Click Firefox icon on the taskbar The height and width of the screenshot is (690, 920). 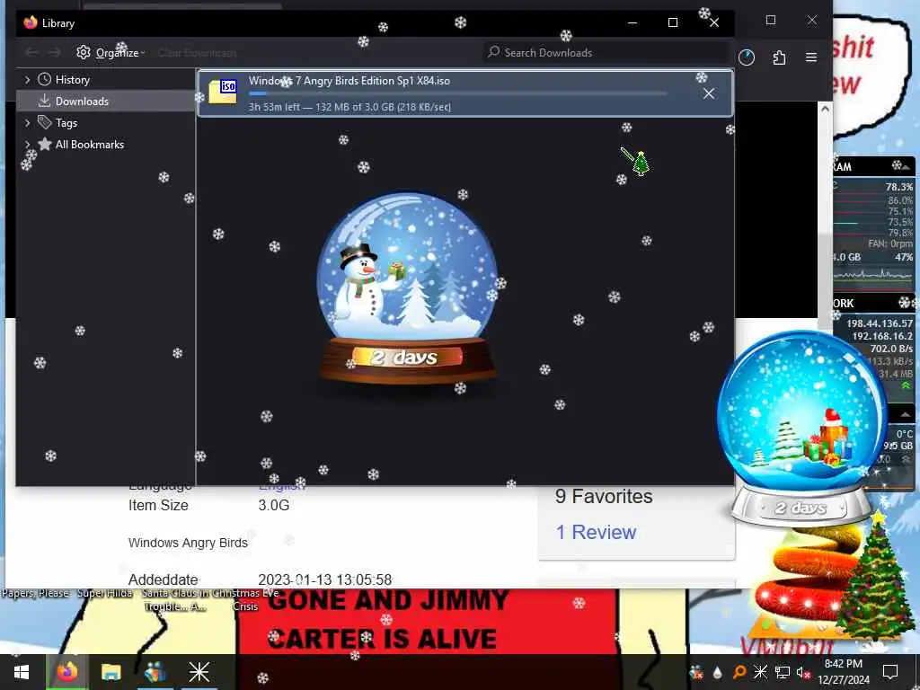(66, 672)
